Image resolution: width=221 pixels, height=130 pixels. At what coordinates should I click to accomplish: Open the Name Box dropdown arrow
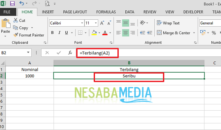click(x=28, y=53)
